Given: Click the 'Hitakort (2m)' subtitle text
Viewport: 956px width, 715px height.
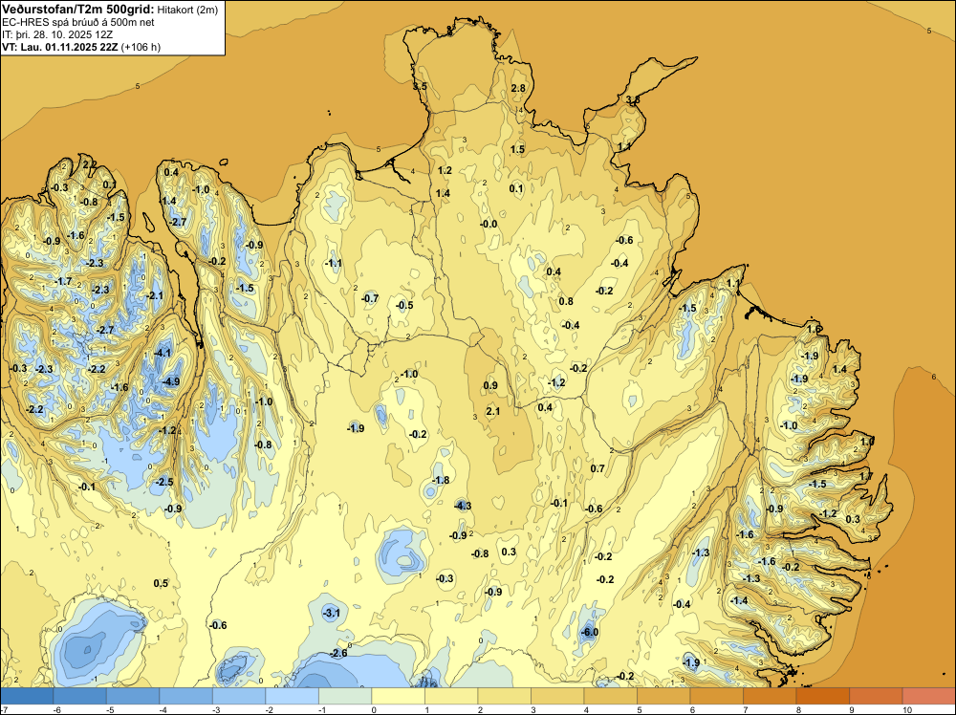Looking at the screenshot, I should [187, 10].
